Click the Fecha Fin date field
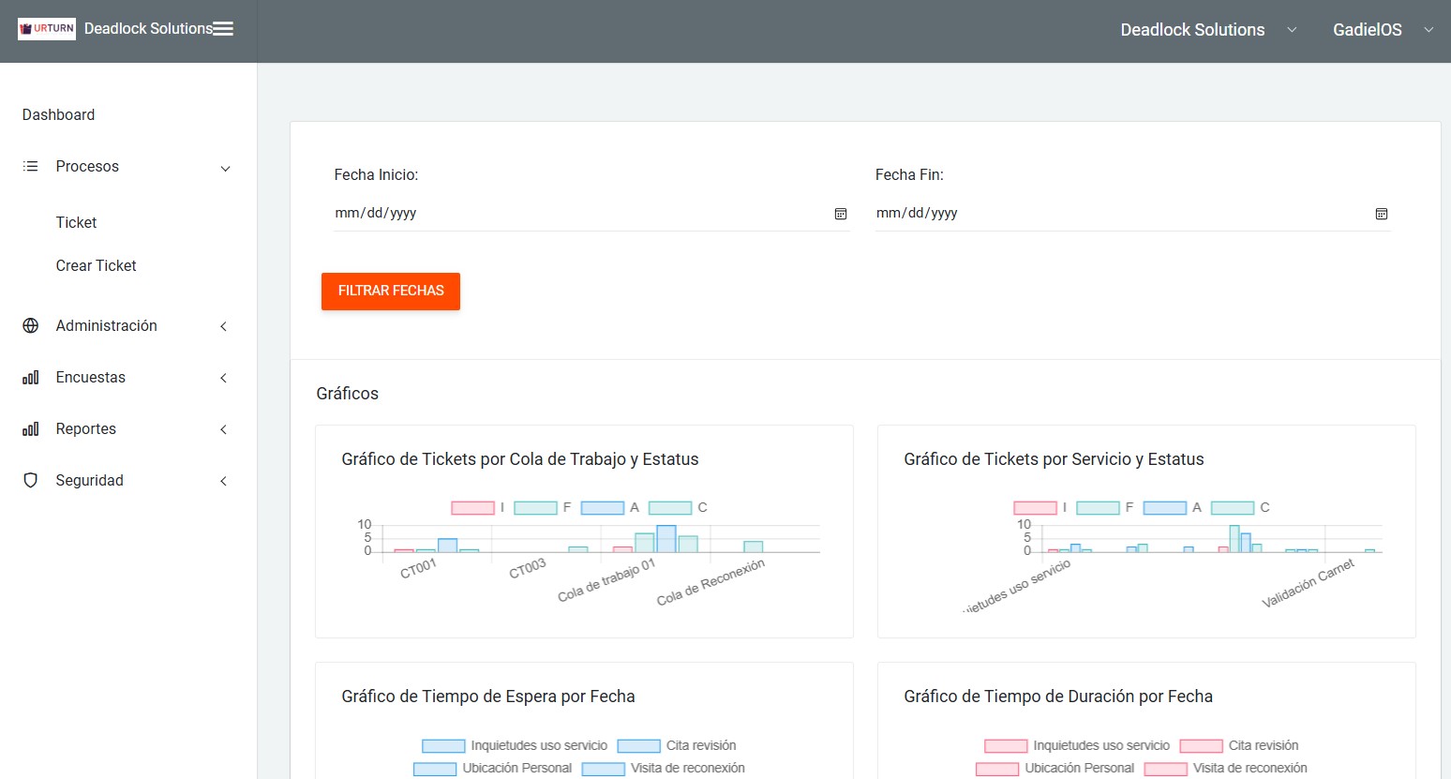1451x779 pixels. pos(1132,213)
